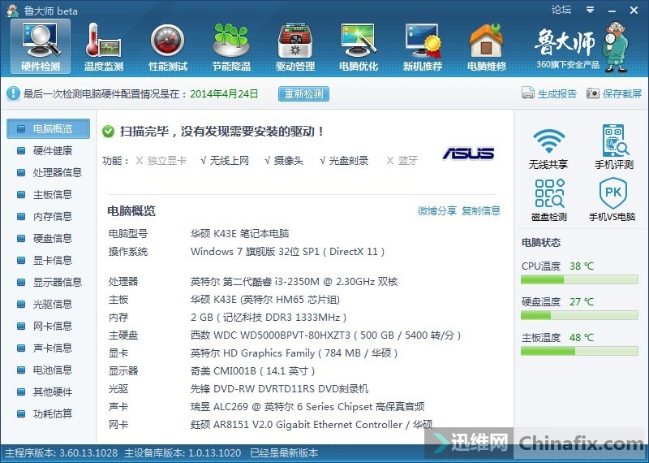Click the Windows 7 旗舰版 operating system value
This screenshot has width=649, height=463.
288,251
